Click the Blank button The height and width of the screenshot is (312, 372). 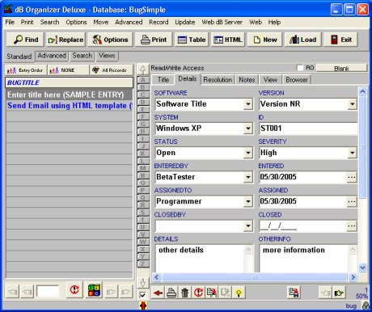coord(341,68)
